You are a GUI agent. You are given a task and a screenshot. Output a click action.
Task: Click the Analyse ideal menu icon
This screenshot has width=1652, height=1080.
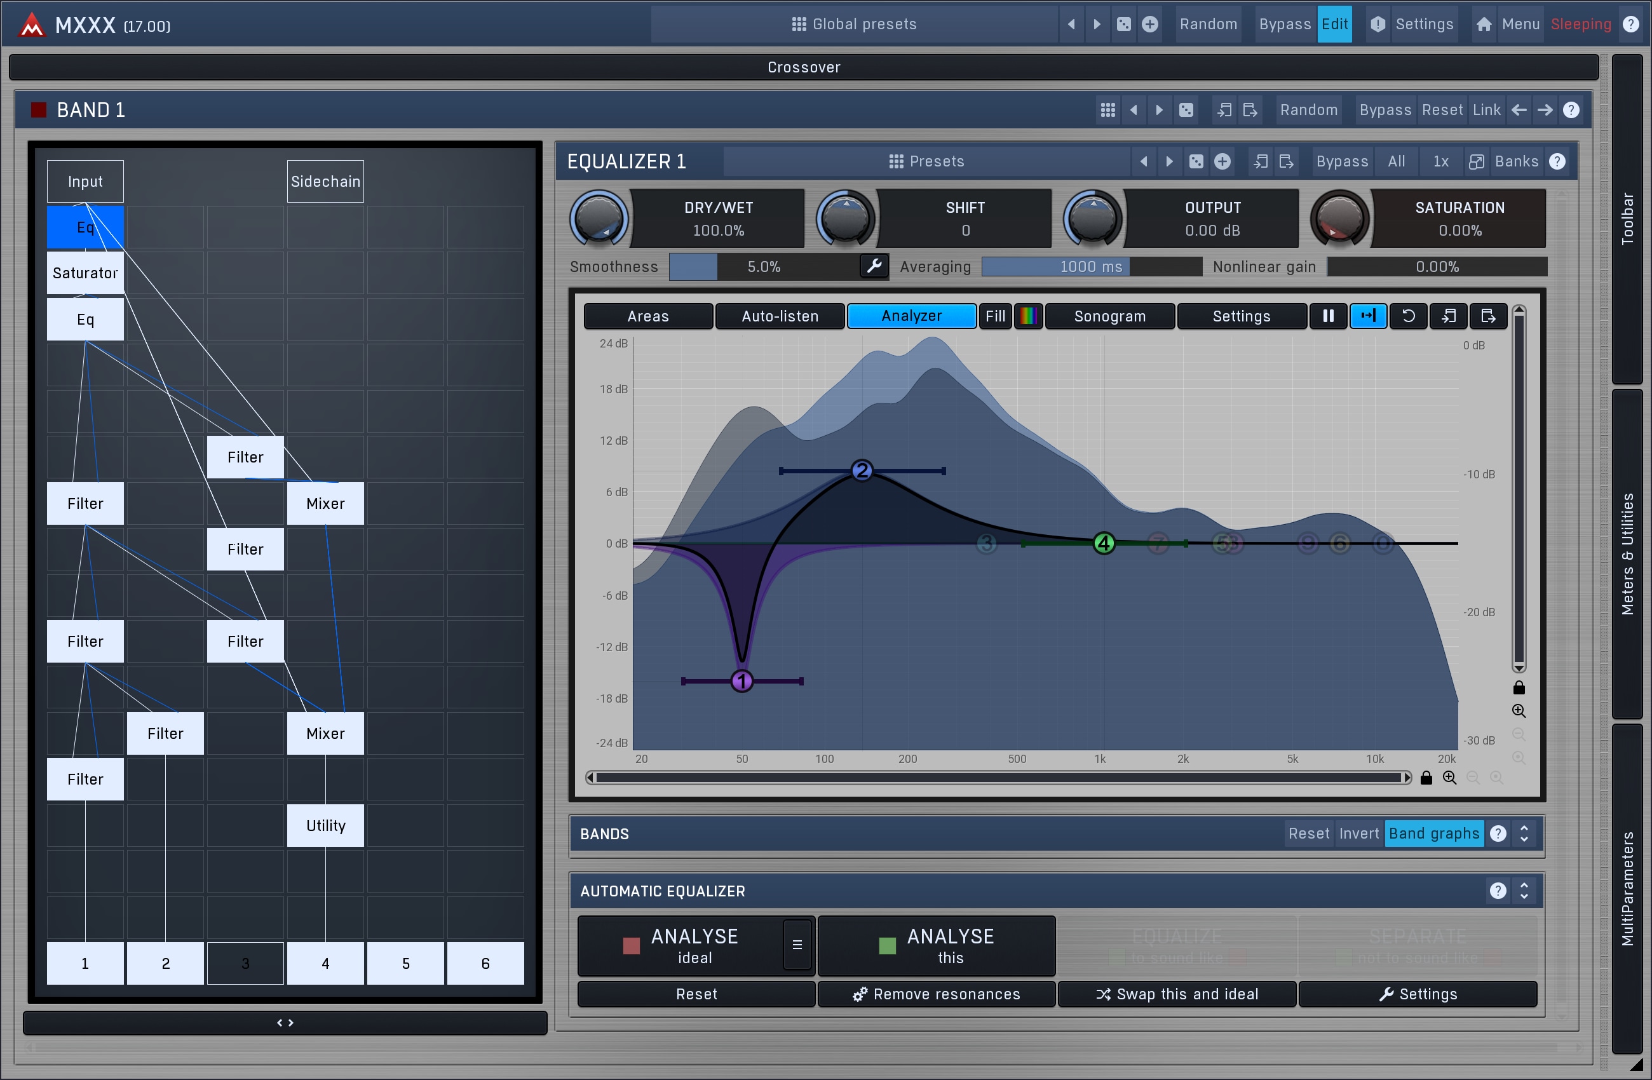point(797,945)
